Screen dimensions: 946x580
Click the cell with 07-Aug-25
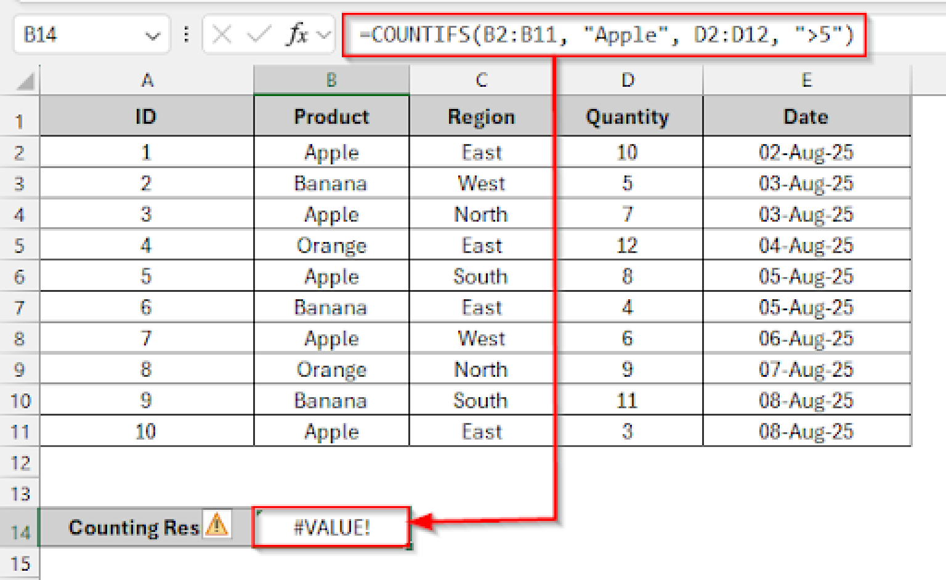(806, 369)
